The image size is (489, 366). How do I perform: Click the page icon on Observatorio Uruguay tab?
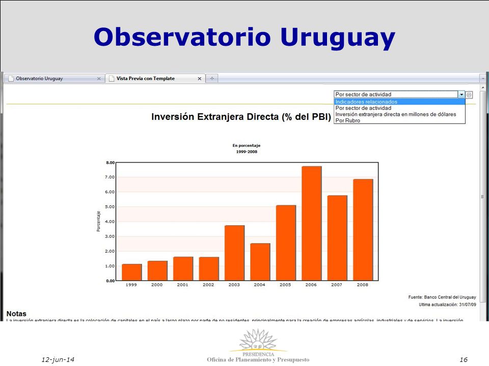(11, 78)
